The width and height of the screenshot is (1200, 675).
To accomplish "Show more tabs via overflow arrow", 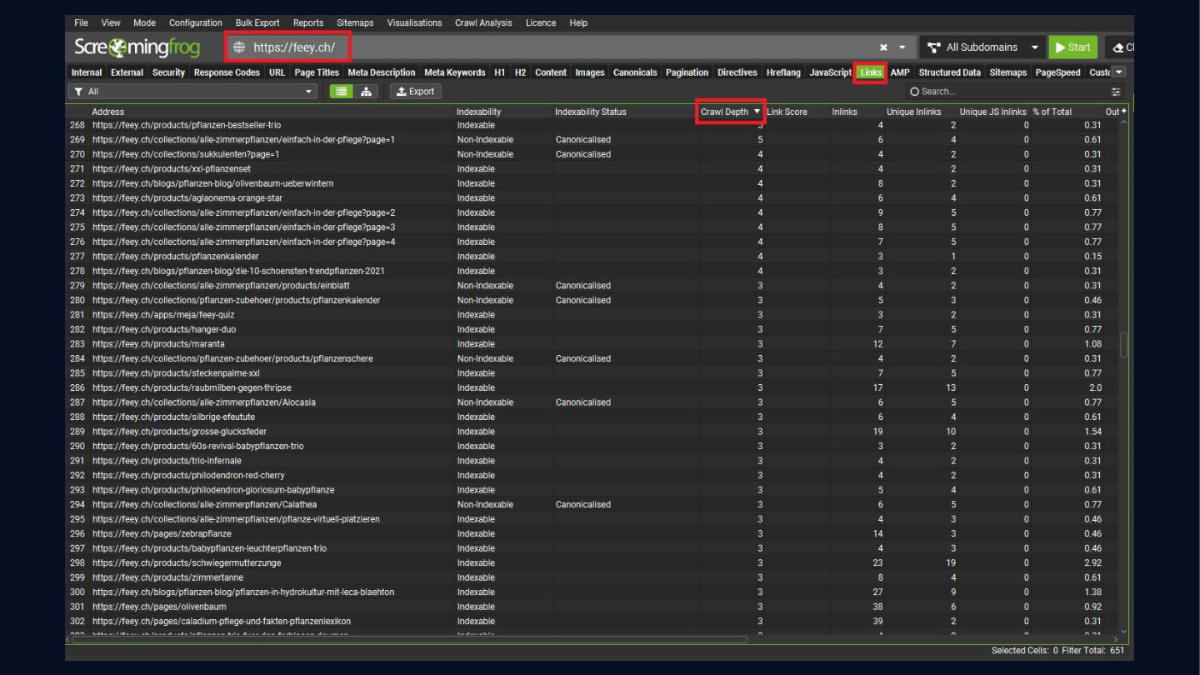I will [1118, 72].
